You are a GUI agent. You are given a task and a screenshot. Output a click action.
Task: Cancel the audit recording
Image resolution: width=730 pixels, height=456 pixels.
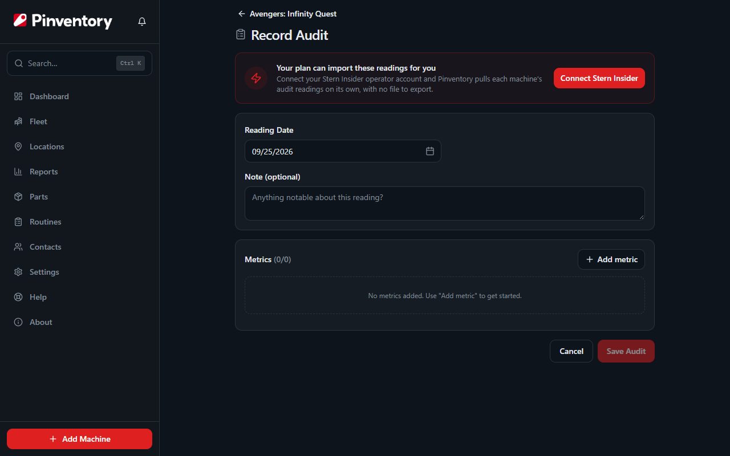click(571, 351)
